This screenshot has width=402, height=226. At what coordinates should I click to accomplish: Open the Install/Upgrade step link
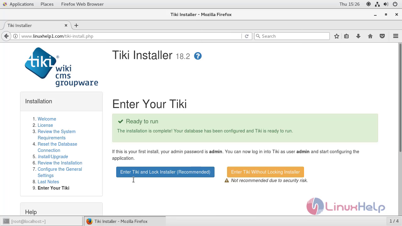coord(53,157)
